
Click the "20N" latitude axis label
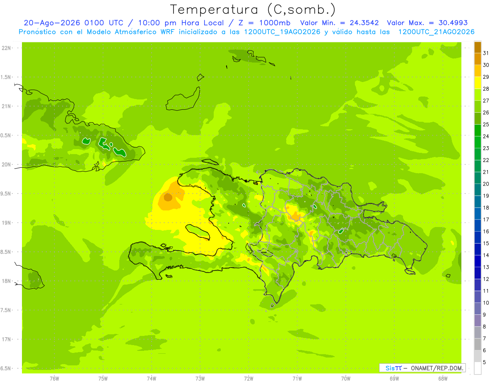click(x=7, y=164)
